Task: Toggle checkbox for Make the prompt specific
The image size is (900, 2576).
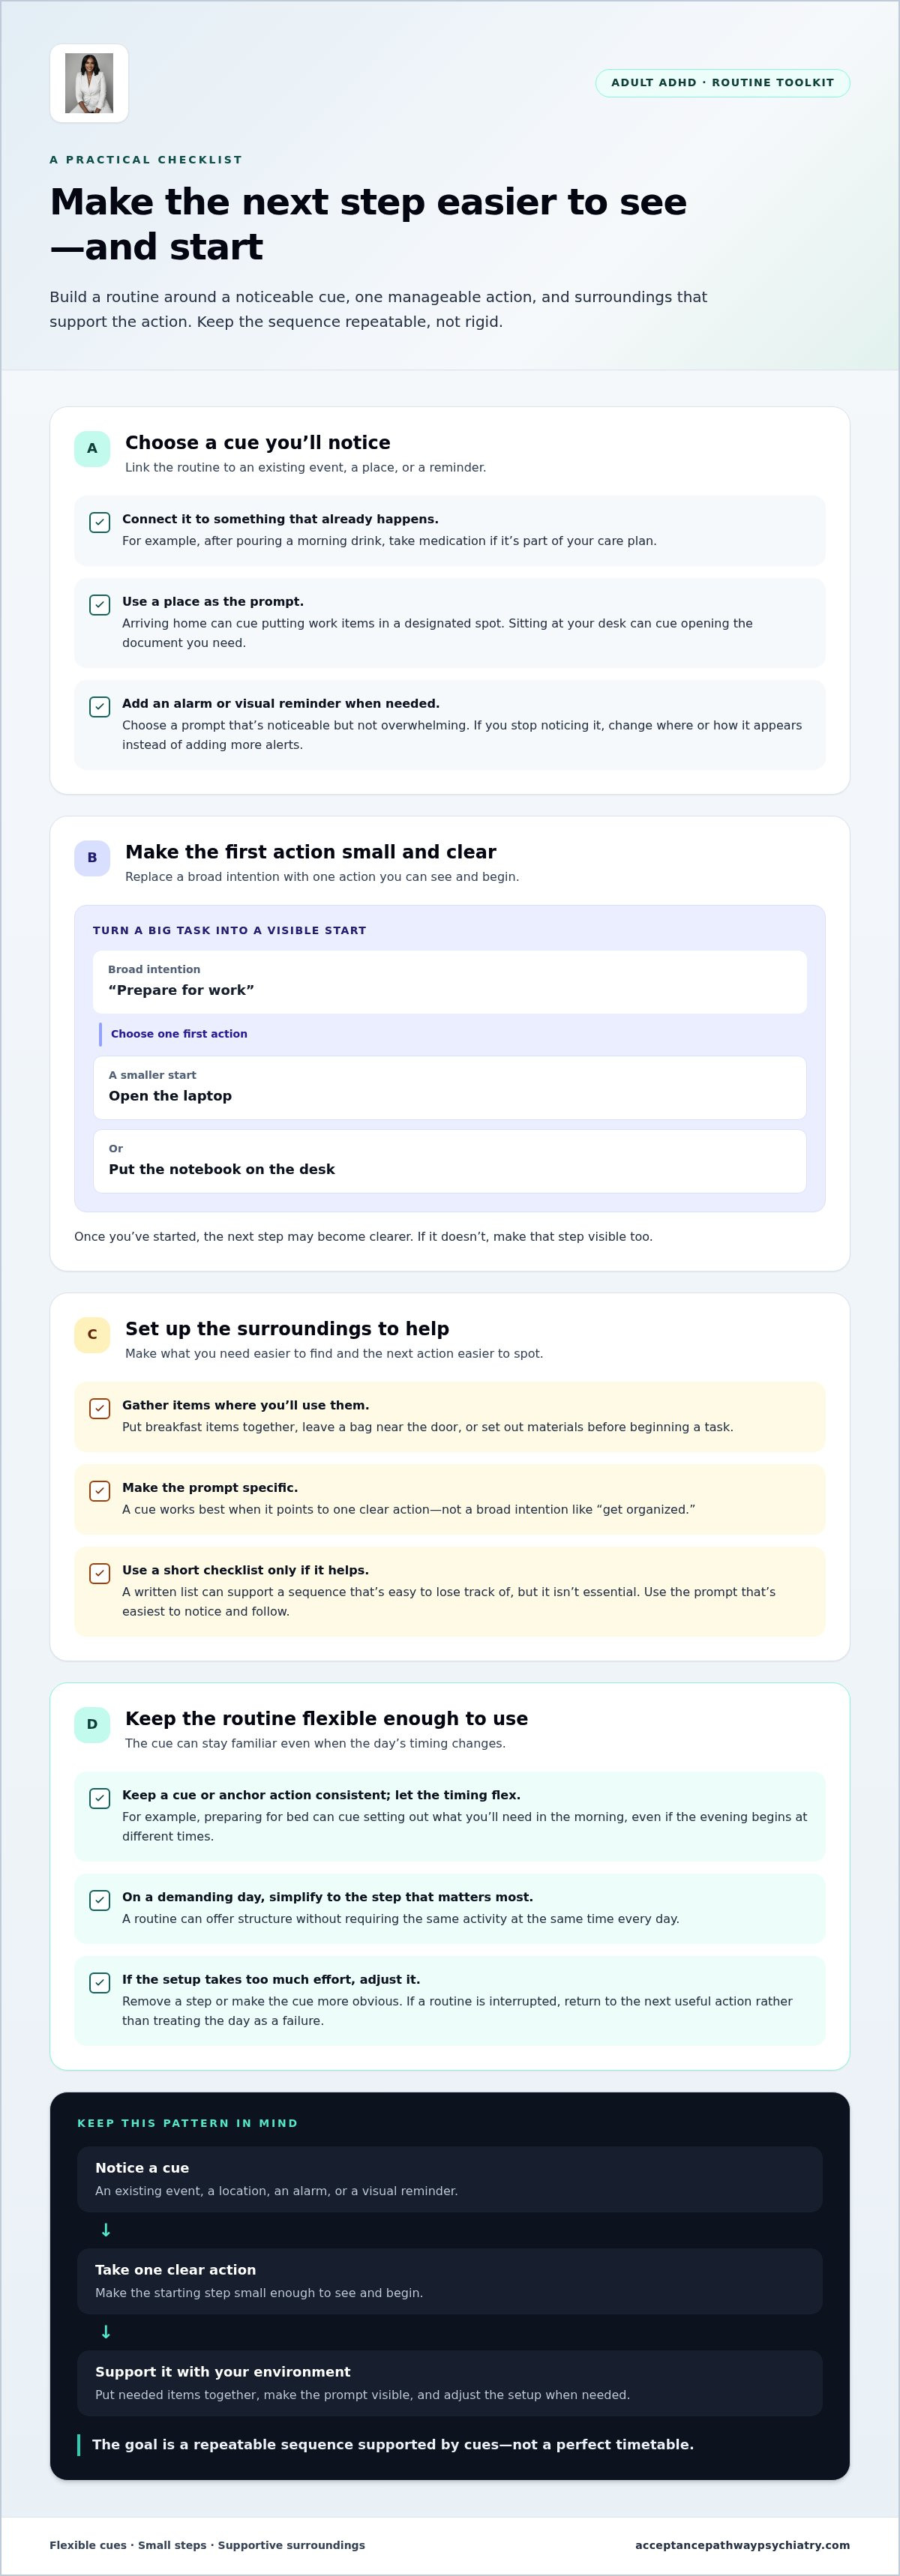Action: 100,1491
